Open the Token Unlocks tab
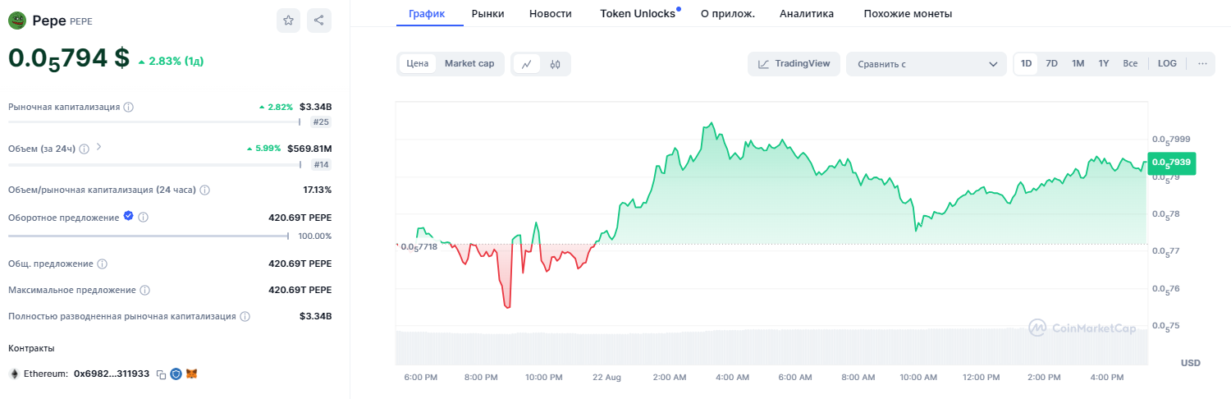 point(638,13)
